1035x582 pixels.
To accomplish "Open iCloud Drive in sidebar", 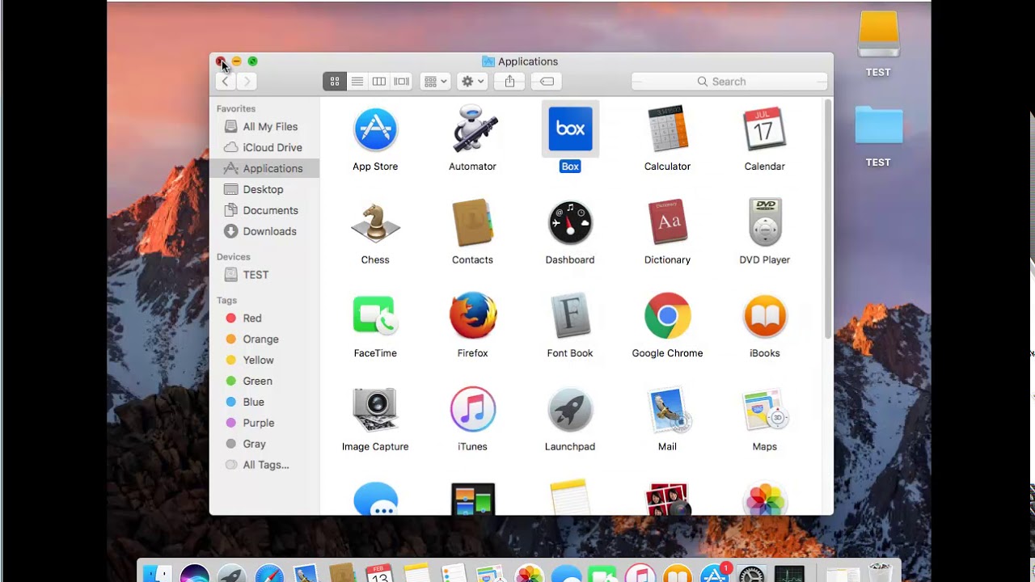I will pos(264,148).
